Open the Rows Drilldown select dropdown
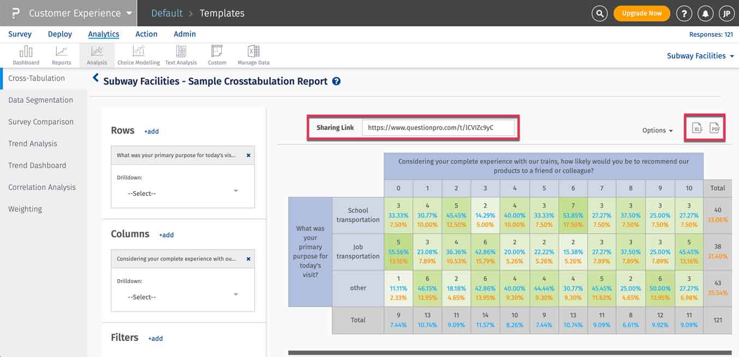Viewport: 739px width, 357px height. point(183,193)
